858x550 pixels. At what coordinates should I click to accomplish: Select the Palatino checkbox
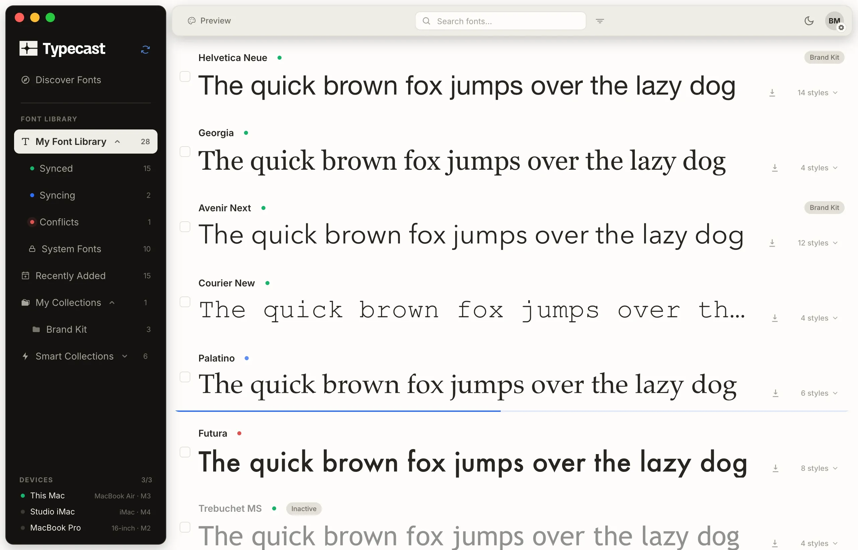[185, 377]
